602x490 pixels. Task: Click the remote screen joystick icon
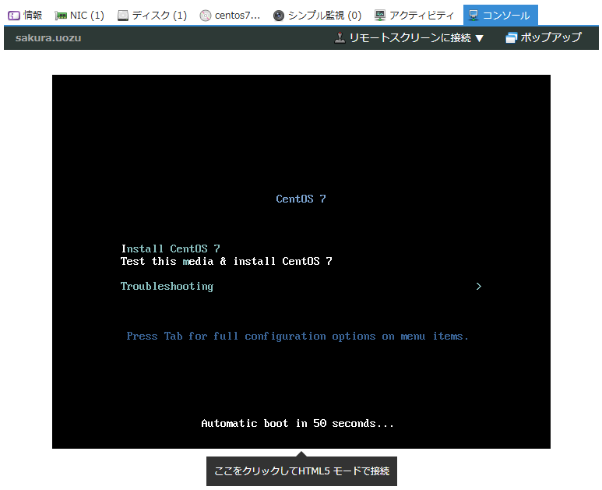(340, 37)
